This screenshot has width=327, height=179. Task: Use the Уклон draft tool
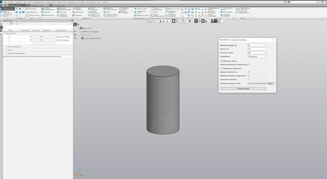107,12
